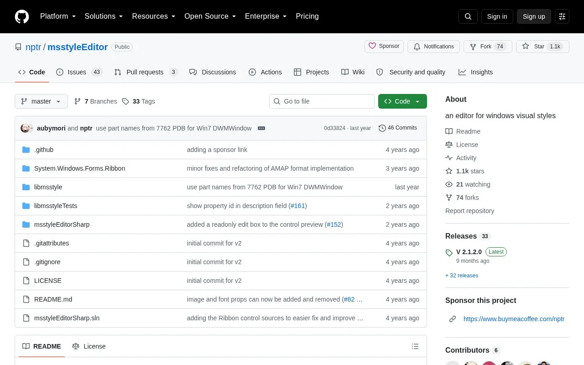Expand the Open Source menu
The width and height of the screenshot is (584, 365).
click(210, 16)
